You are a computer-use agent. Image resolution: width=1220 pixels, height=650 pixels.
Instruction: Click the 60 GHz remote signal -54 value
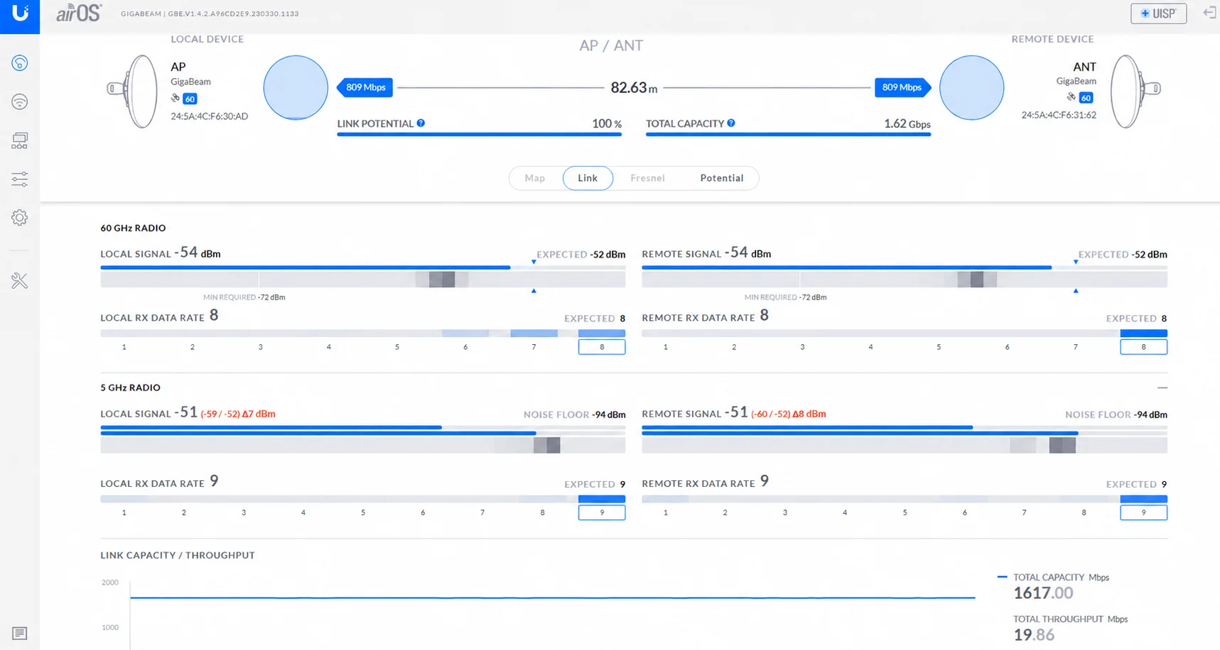pyautogui.click(x=736, y=252)
